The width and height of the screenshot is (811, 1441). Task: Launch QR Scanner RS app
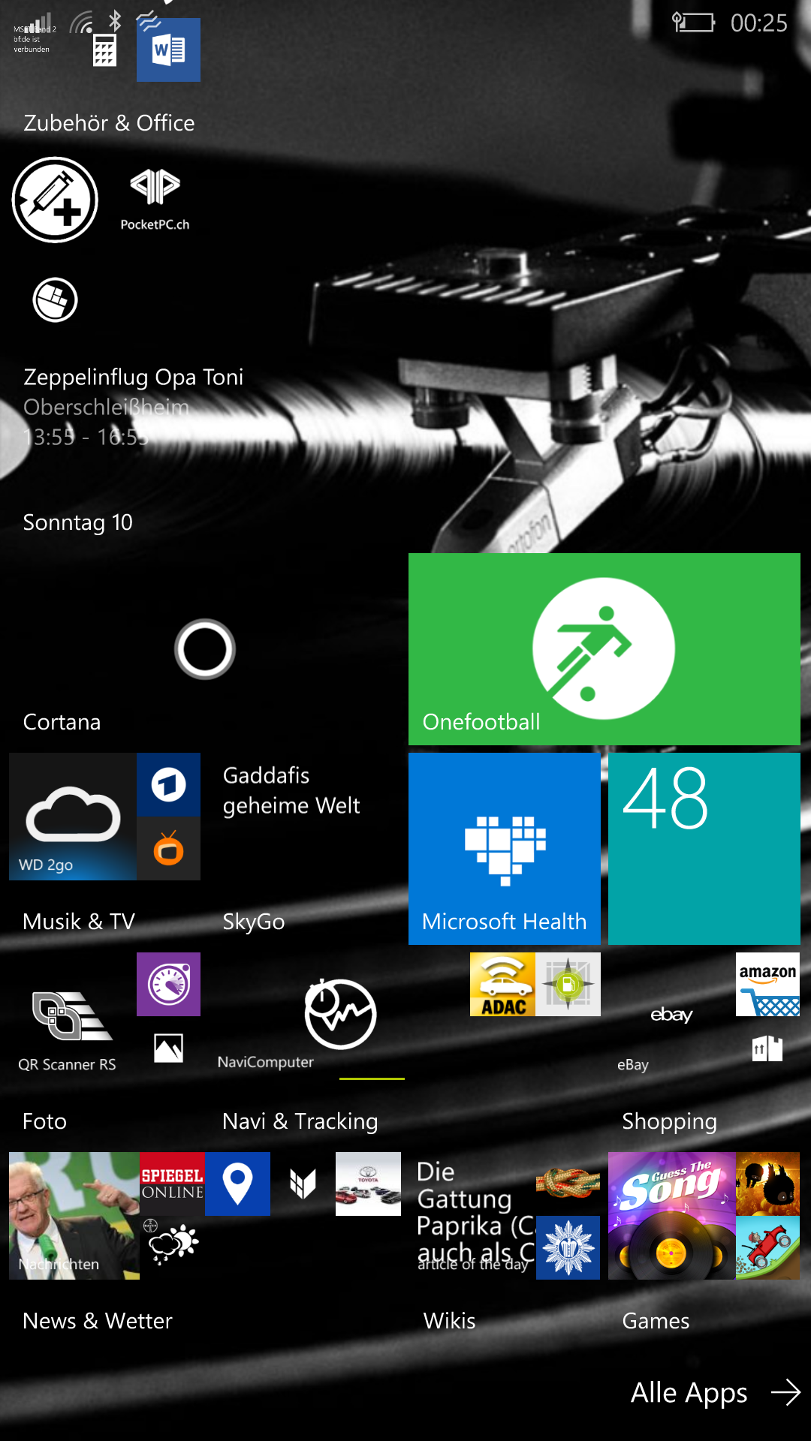(73, 1016)
